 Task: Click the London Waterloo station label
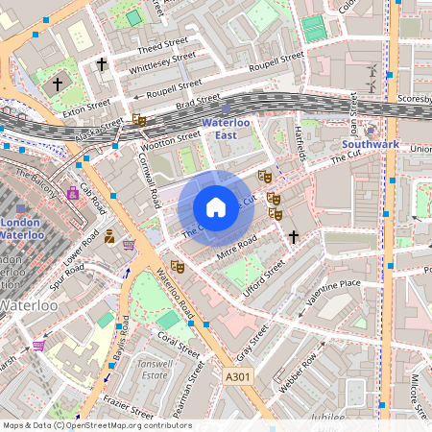[x=21, y=228]
